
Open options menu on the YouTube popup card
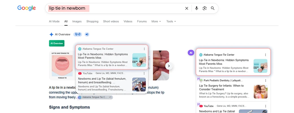coord(144,73)
